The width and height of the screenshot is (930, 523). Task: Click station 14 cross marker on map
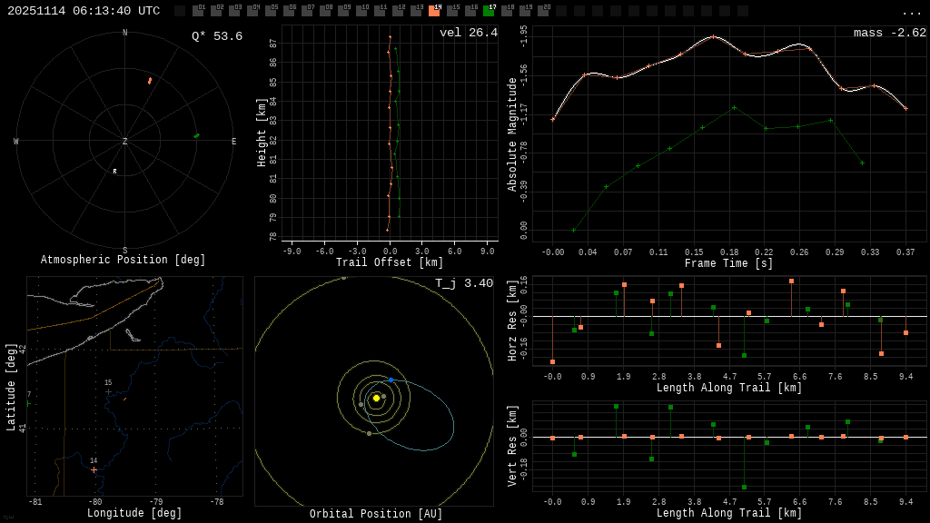point(94,469)
